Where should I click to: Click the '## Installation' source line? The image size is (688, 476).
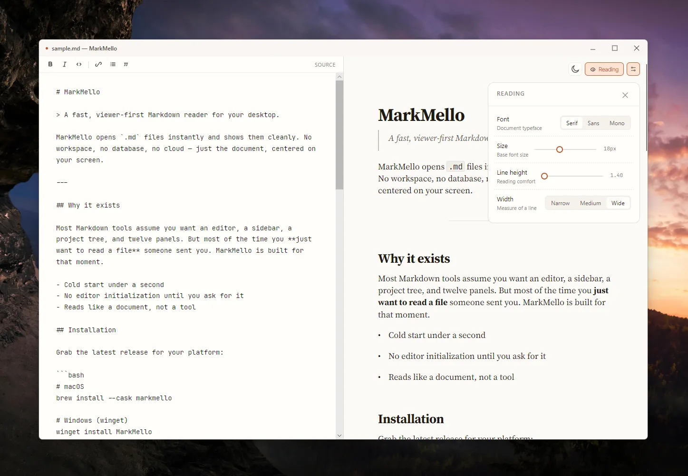click(86, 330)
